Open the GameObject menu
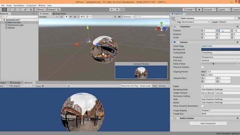Screen dimensions: 240x135 pos(19,5)
